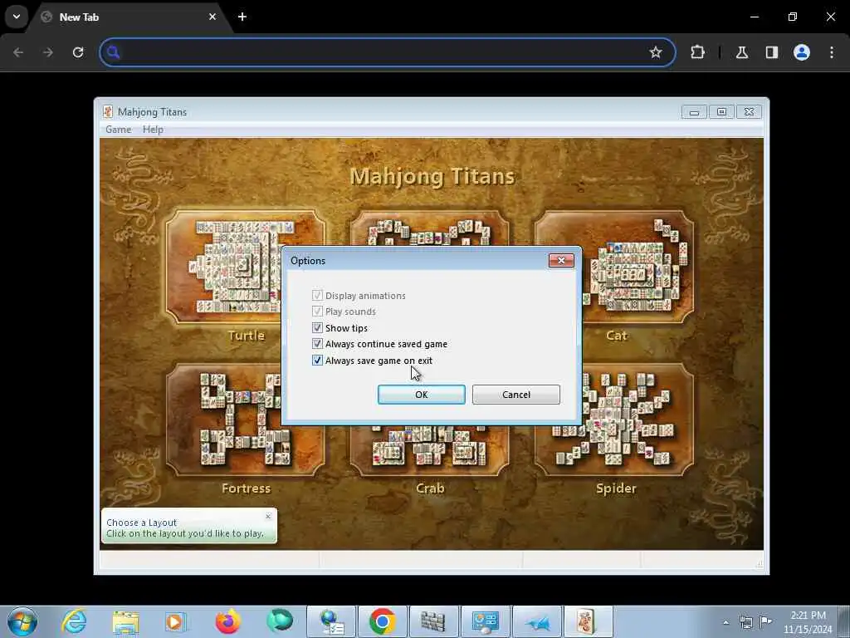Open the Windows Start menu
The height and width of the screenshot is (638, 850).
coord(22,621)
